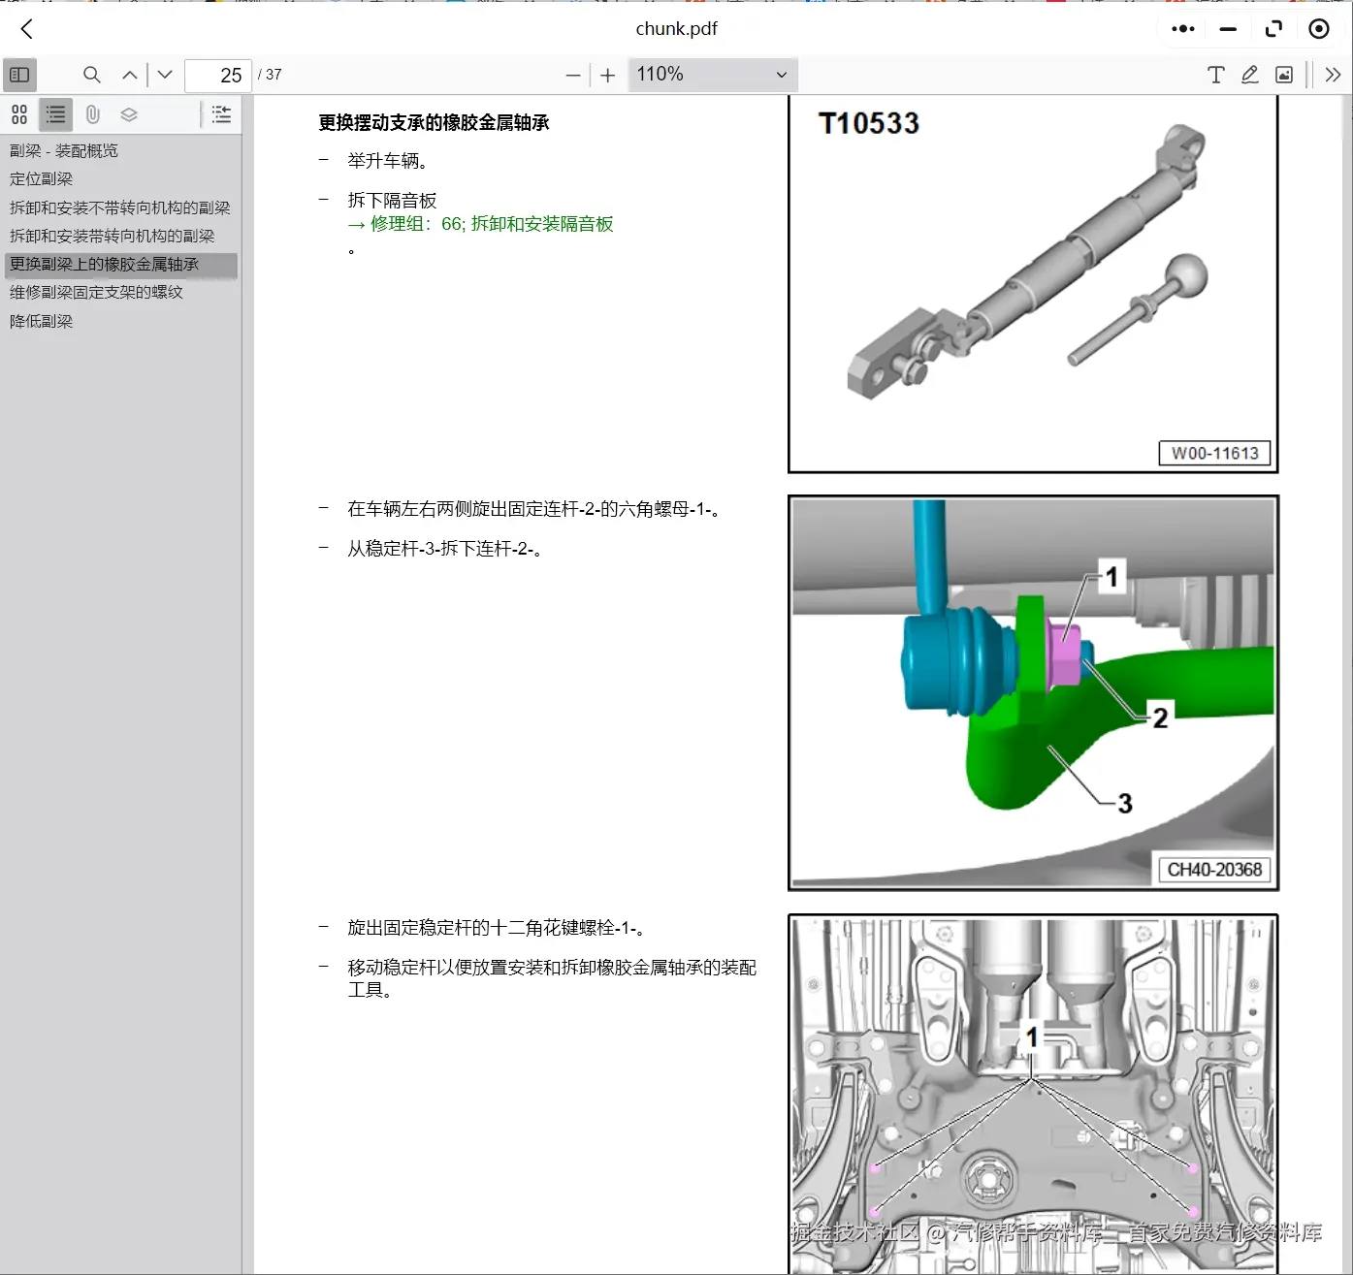This screenshot has width=1353, height=1275.
Task: Open the more options ellipsis menu
Action: click(x=1182, y=28)
